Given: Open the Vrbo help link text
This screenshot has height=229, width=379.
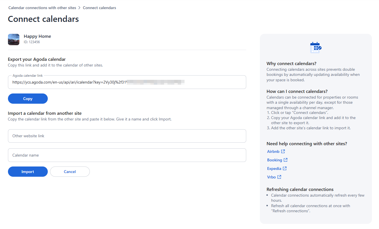Looking at the screenshot, I should click(x=271, y=177).
